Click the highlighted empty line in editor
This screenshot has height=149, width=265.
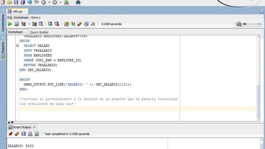click(138, 108)
